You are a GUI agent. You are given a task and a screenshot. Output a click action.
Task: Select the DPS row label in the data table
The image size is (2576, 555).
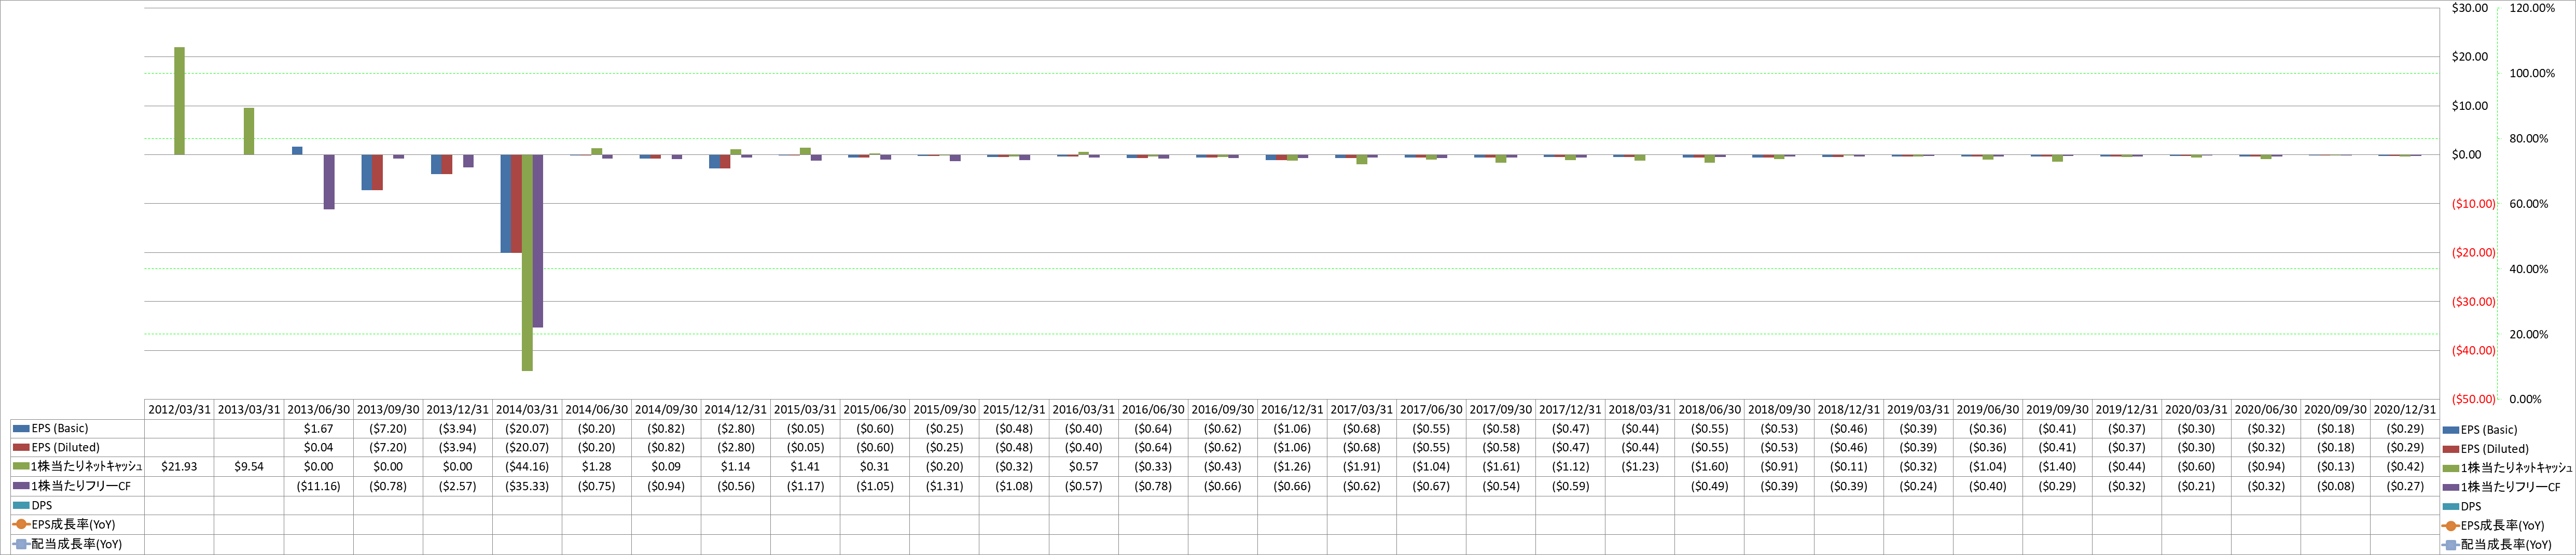click(x=41, y=505)
